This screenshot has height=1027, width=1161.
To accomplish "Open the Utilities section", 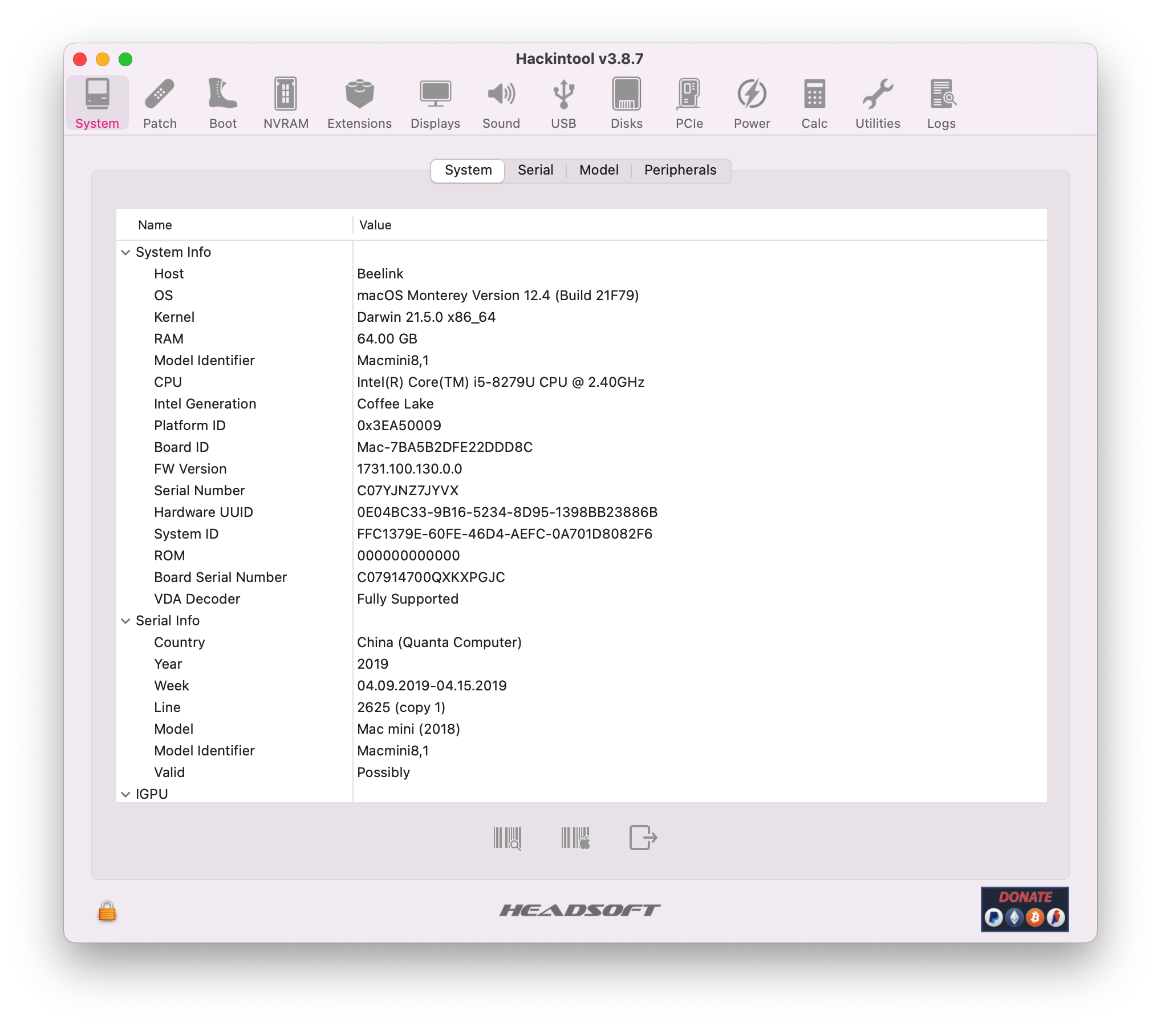I will tap(878, 103).
